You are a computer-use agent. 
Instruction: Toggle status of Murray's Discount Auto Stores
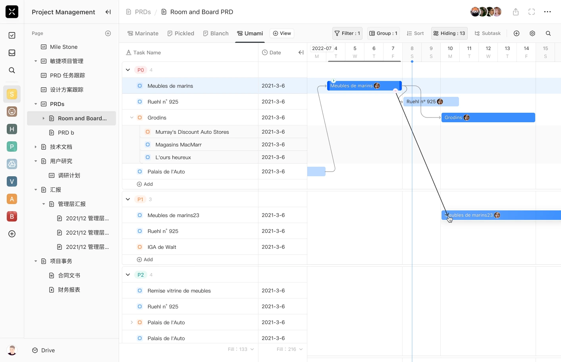148,132
